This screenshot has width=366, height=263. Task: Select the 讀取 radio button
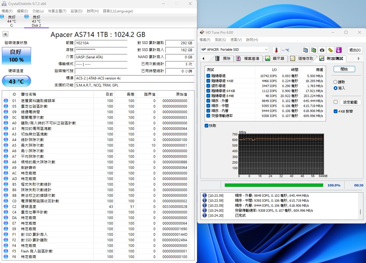pyautogui.click(x=335, y=81)
